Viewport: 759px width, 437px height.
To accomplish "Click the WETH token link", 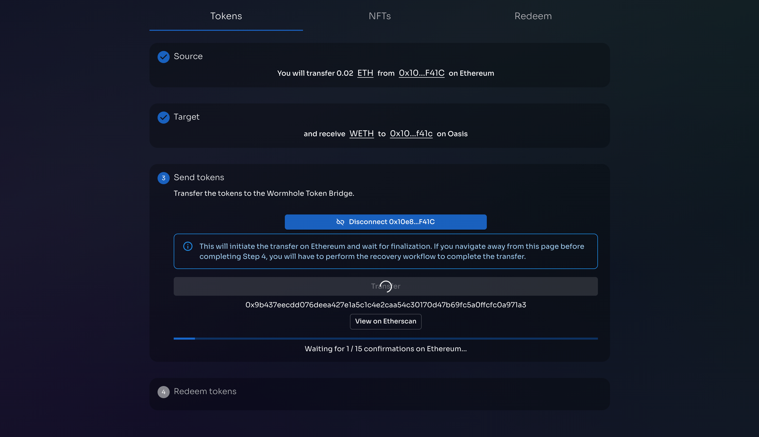I will point(361,133).
